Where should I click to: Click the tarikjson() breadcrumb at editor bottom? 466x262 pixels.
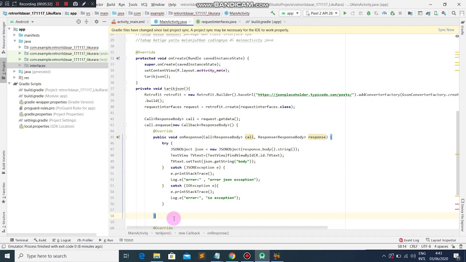[x=163, y=233]
